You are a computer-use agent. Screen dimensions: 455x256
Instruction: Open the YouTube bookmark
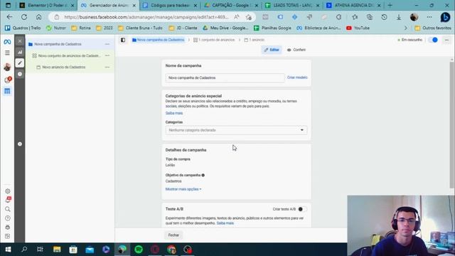click(x=358, y=28)
